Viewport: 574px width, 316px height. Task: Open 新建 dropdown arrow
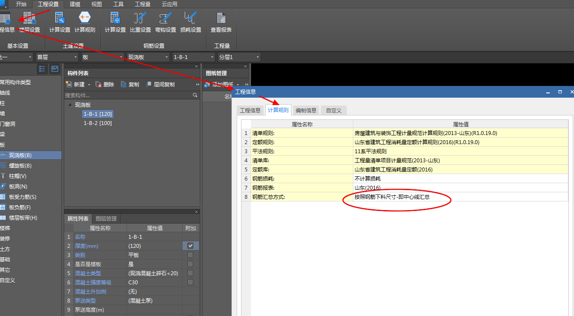(89, 85)
